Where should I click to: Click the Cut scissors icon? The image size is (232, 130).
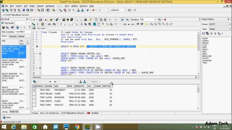click(81, 24)
